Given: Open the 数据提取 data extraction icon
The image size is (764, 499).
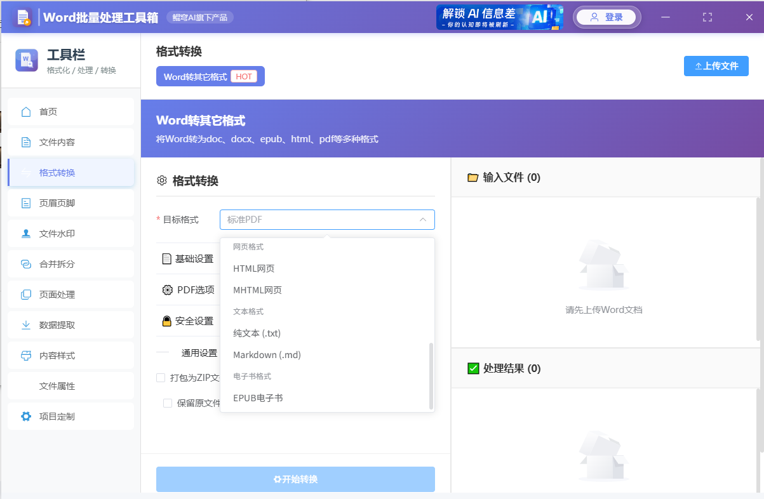Looking at the screenshot, I should tap(26, 324).
